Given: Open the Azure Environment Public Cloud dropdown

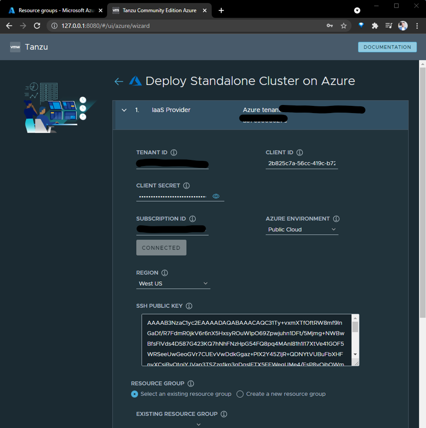Looking at the screenshot, I should coord(302,230).
